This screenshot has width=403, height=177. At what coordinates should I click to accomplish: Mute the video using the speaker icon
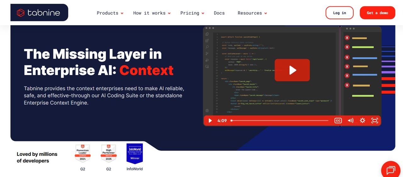pos(350,121)
